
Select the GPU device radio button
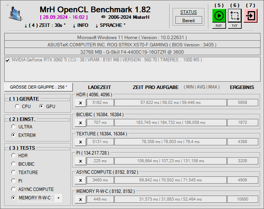coord(41,106)
